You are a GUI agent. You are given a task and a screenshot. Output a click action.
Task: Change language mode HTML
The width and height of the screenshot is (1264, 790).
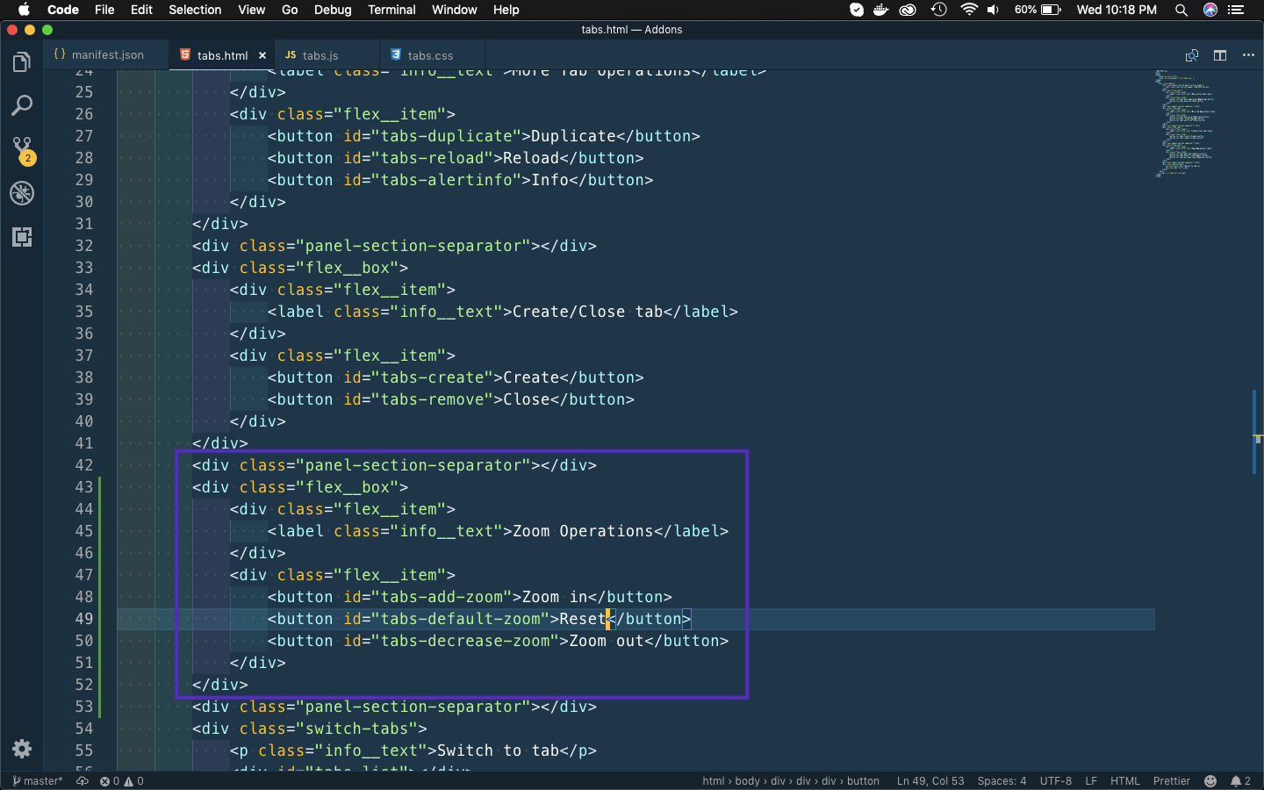tap(1125, 781)
